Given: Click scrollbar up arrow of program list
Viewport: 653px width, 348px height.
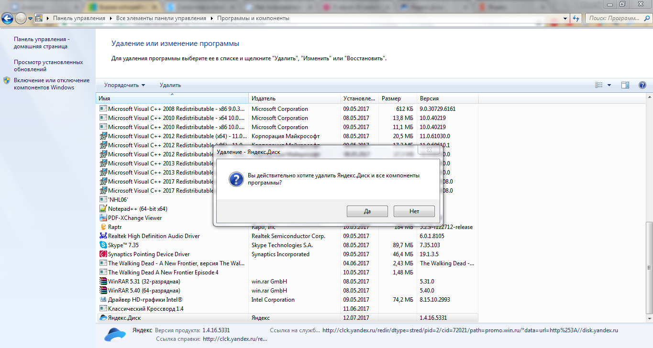Looking at the screenshot, I should click(649, 98).
